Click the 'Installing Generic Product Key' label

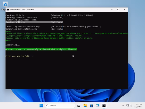click(x=22, y=27)
